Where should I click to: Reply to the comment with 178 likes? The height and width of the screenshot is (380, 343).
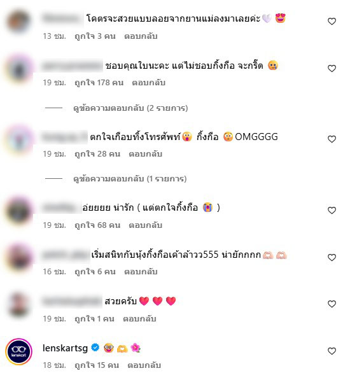click(x=148, y=83)
